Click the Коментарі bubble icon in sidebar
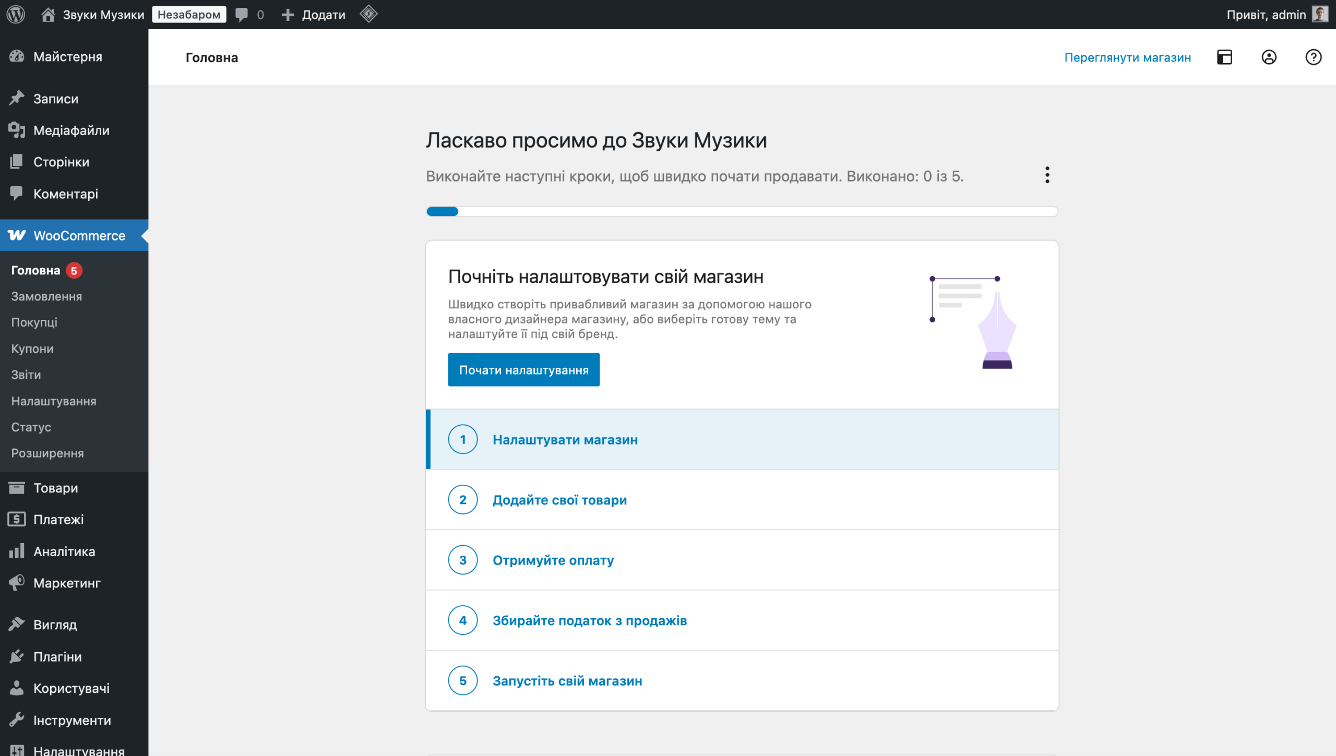Viewport: 1336px width, 756px height. 17,194
